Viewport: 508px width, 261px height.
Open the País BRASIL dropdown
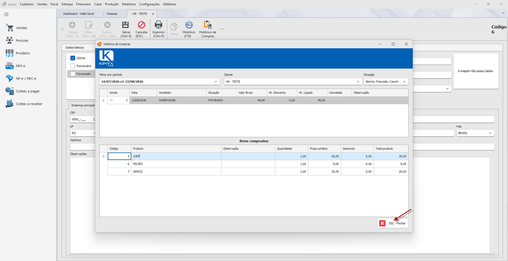coord(490,133)
